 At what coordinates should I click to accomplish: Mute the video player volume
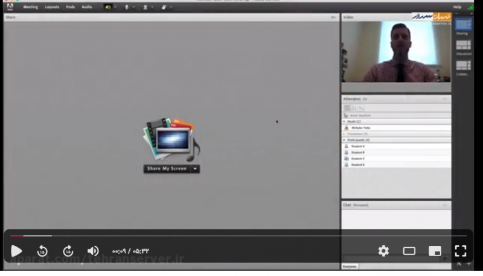click(x=93, y=251)
